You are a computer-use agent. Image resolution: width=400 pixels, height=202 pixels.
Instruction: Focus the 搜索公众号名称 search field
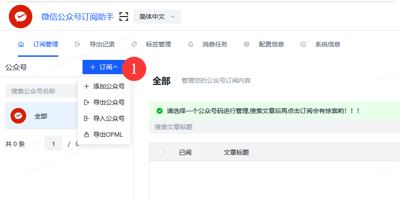[41, 91]
